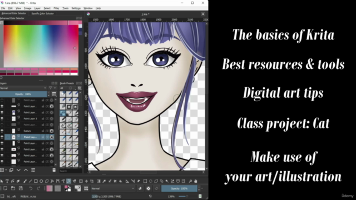Click the toolbar Opacity 100% slider
Image resolution: width=356 pixels, height=200 pixels.
pos(179,188)
